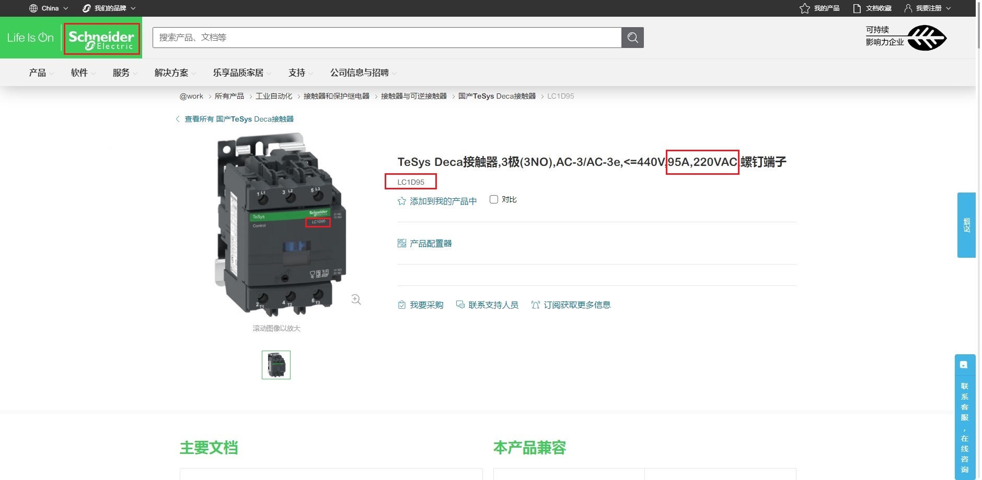Go to 接触器和保护继电器 breadcrumb
This screenshot has width=982, height=480.
[337, 96]
